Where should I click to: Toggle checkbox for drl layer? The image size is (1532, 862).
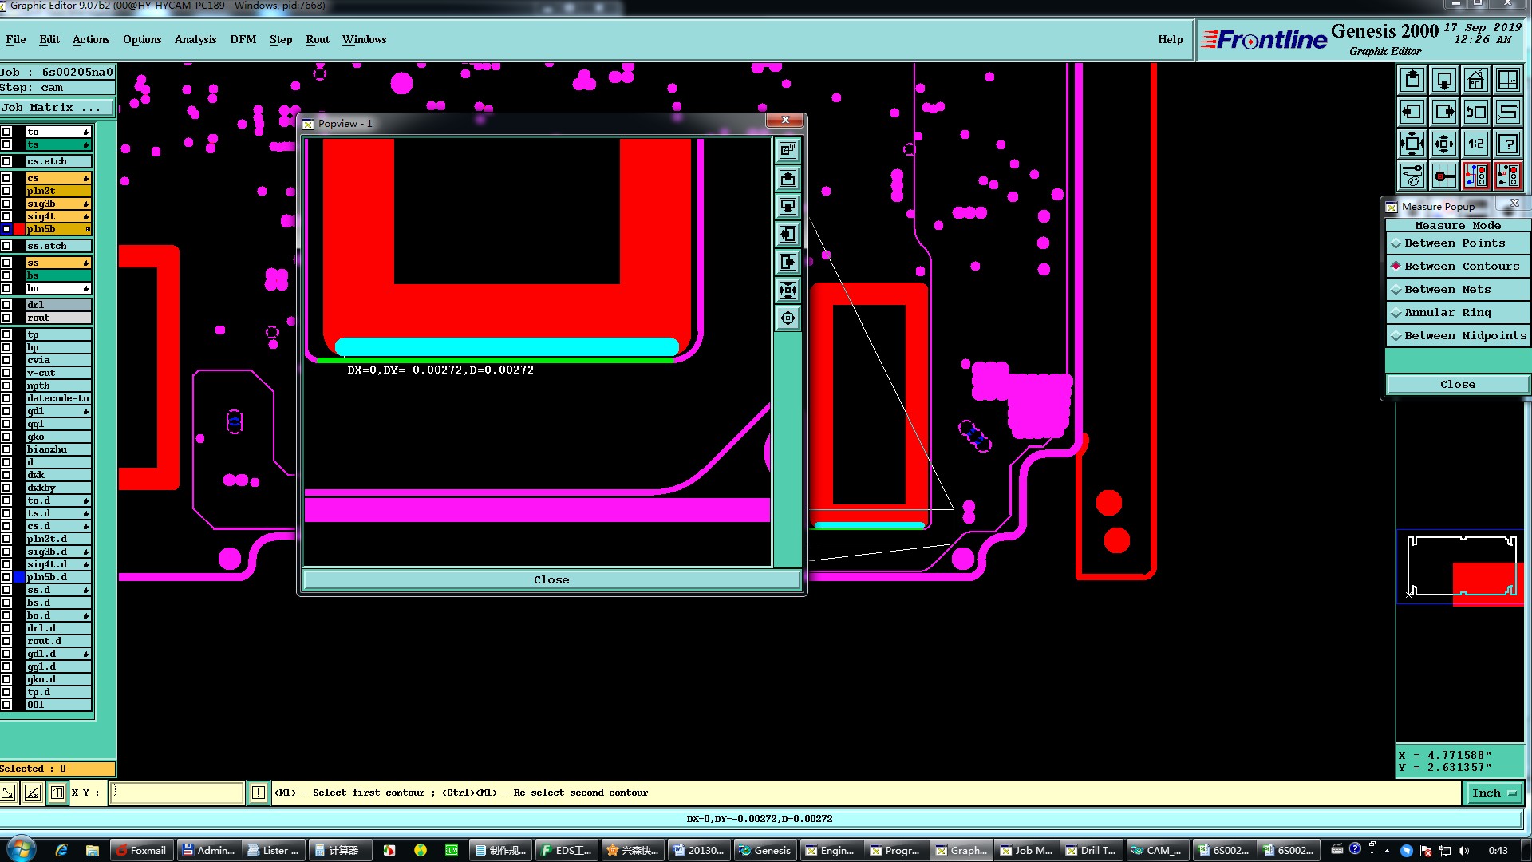(x=6, y=305)
